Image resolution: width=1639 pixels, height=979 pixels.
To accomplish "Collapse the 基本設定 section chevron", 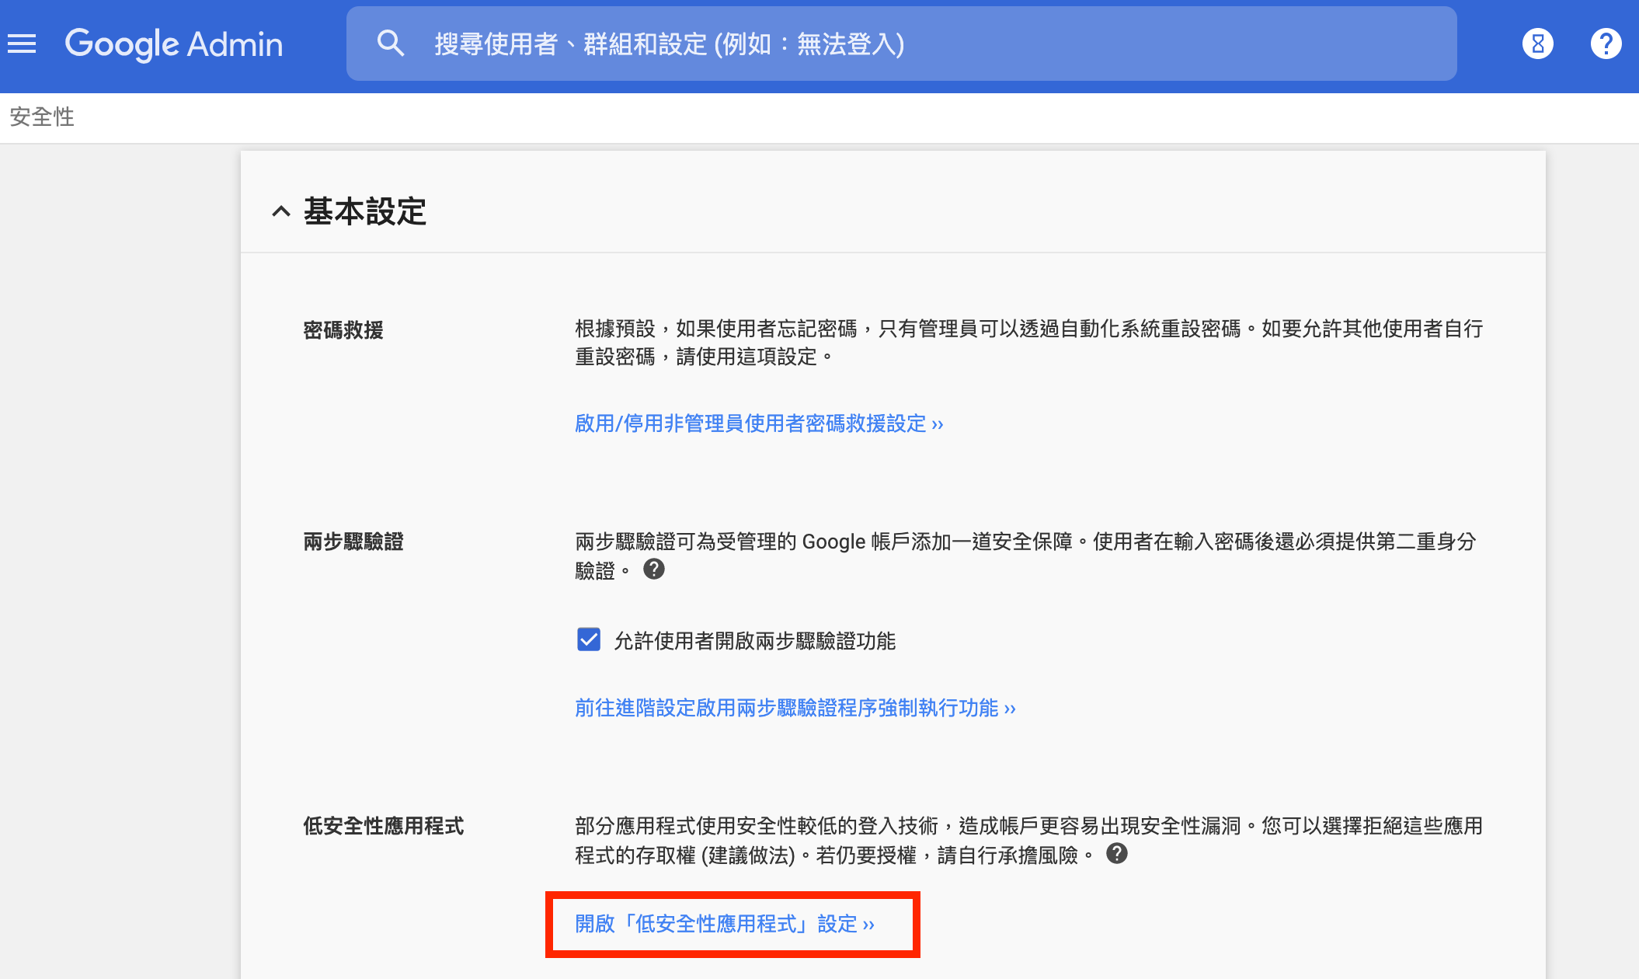I will pos(281,211).
